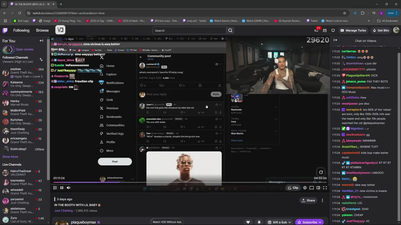Image resolution: width=401 pixels, height=225 pixels.
Task: Go back in Chrome browser
Action: (4, 13)
